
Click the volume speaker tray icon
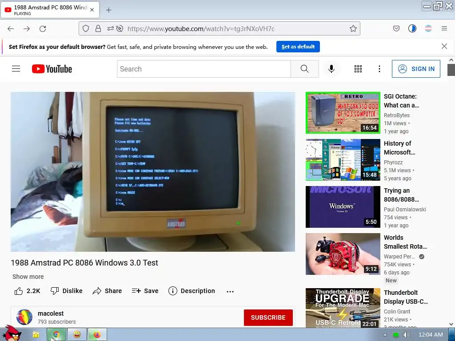[x=406, y=335]
